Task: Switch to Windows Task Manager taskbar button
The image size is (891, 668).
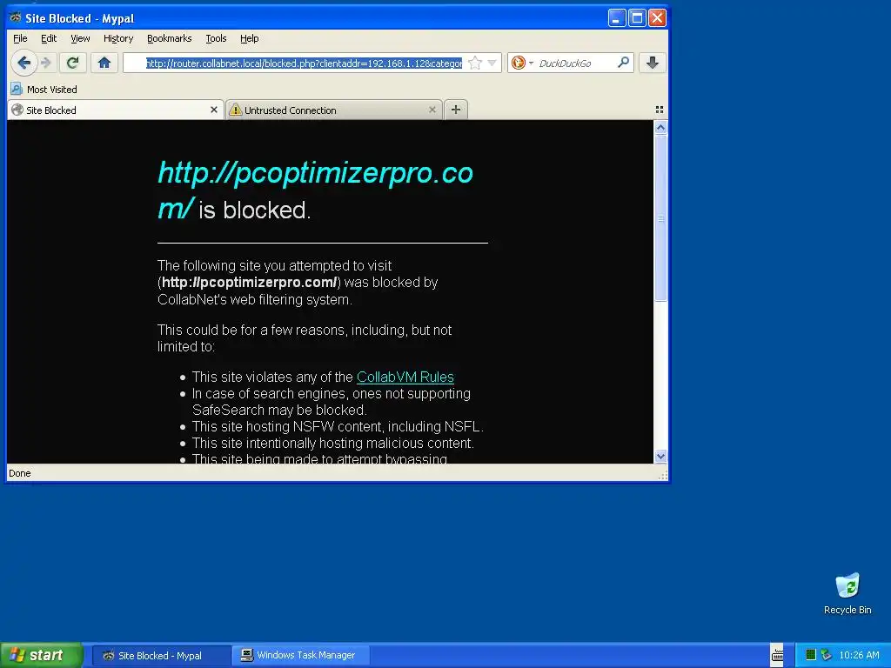Action: click(x=300, y=656)
